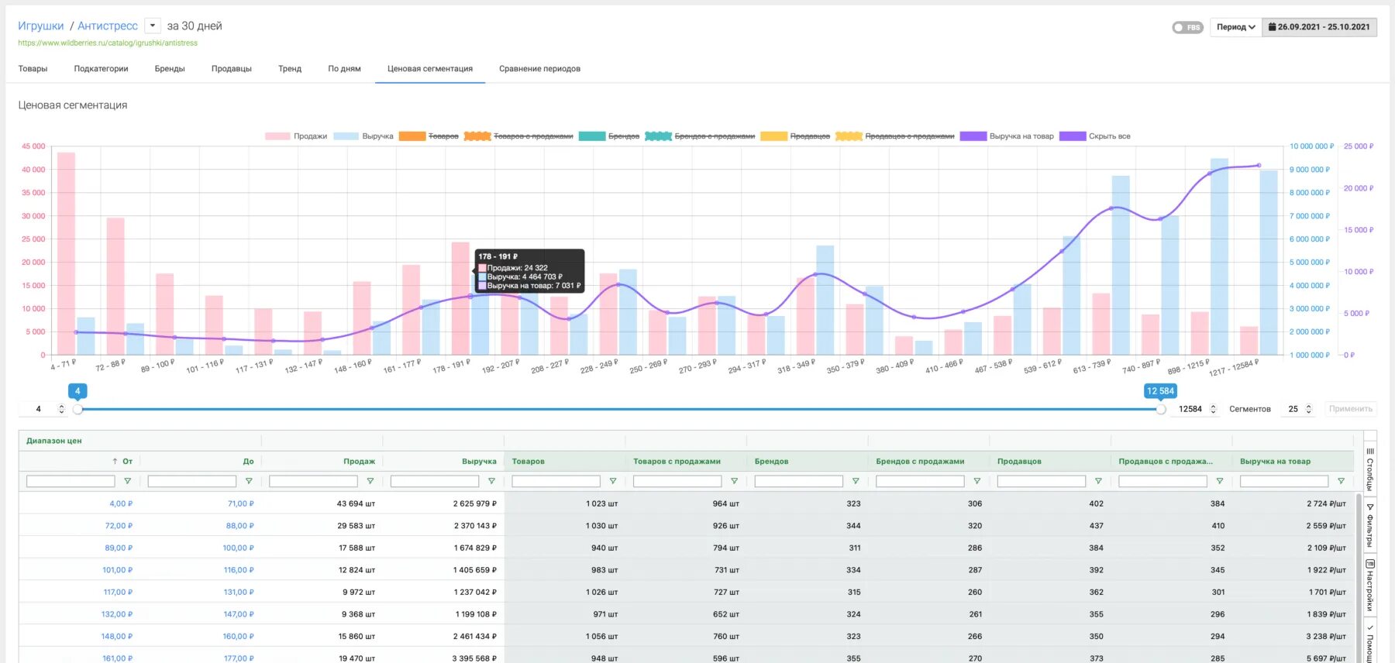1395x663 pixels.
Task: Click the Сегментов number field
Action: click(x=1293, y=409)
